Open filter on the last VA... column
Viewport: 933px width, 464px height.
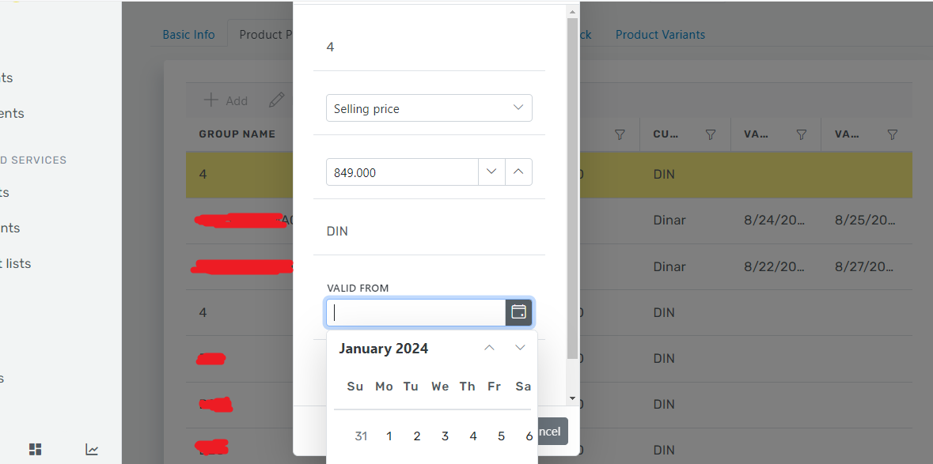tap(893, 134)
